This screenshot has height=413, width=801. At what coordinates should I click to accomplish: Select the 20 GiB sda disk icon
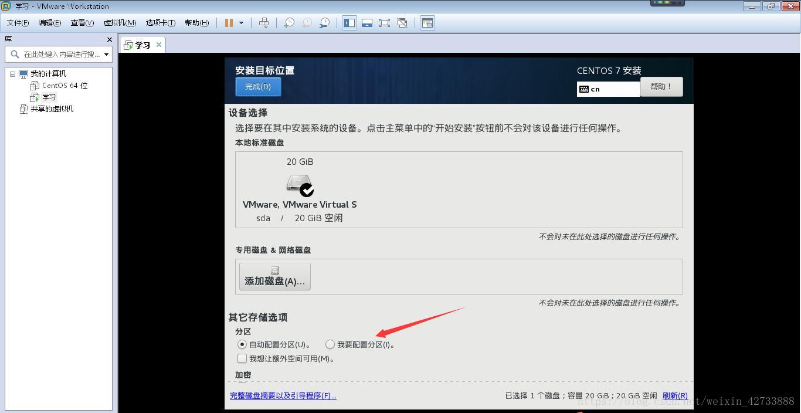point(300,184)
